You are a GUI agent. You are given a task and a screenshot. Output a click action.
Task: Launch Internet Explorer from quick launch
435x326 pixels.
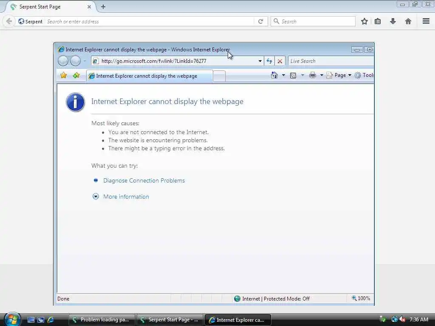click(x=51, y=320)
